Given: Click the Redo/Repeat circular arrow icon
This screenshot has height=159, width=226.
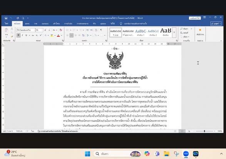Looking at the screenshot, I should (18, 18).
